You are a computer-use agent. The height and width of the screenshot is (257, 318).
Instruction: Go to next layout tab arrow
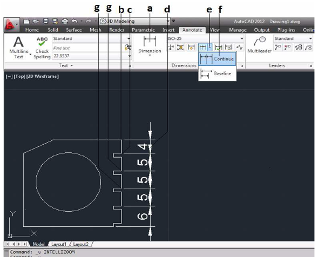(19, 244)
